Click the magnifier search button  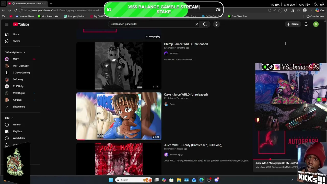(205, 24)
